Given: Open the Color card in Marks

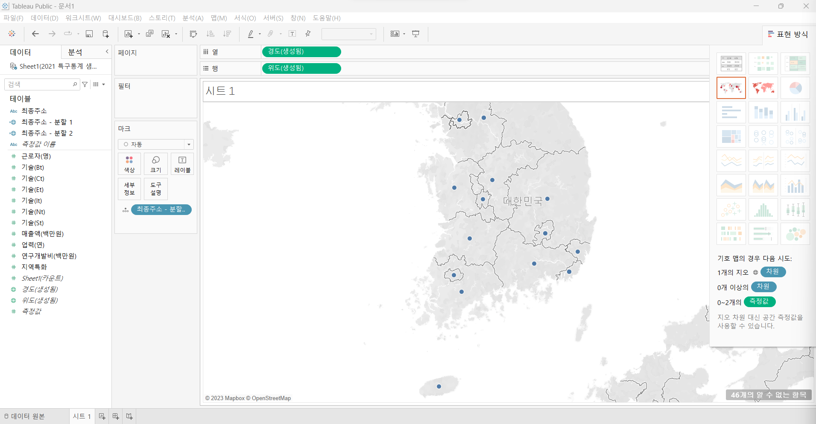Looking at the screenshot, I should (x=129, y=164).
